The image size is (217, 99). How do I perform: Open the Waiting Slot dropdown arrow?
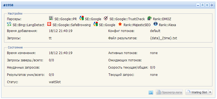tap(210, 92)
